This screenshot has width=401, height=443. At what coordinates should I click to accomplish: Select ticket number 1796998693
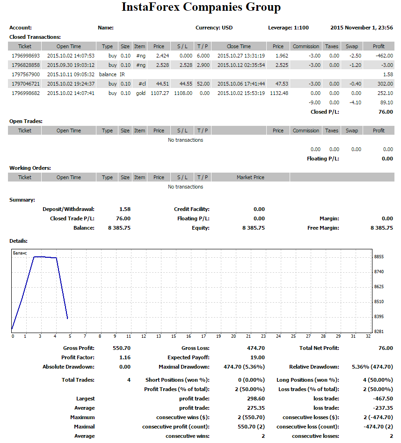click(x=25, y=56)
